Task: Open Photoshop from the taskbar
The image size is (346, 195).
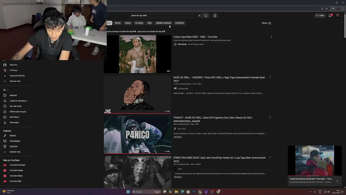Action: tap(194, 192)
